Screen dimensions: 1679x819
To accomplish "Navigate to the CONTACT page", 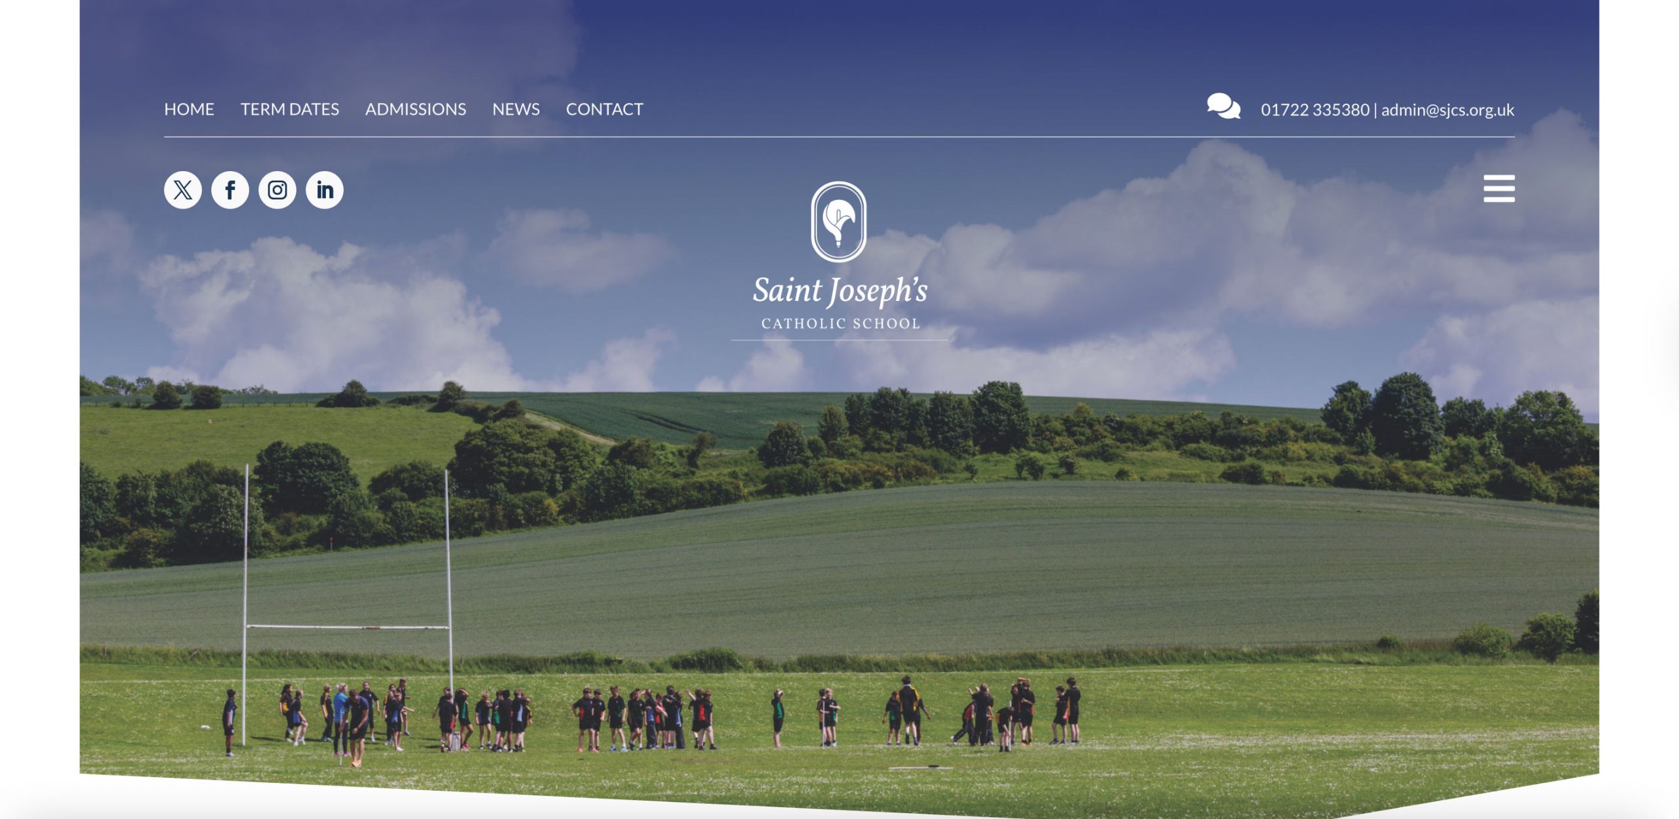I will (604, 109).
